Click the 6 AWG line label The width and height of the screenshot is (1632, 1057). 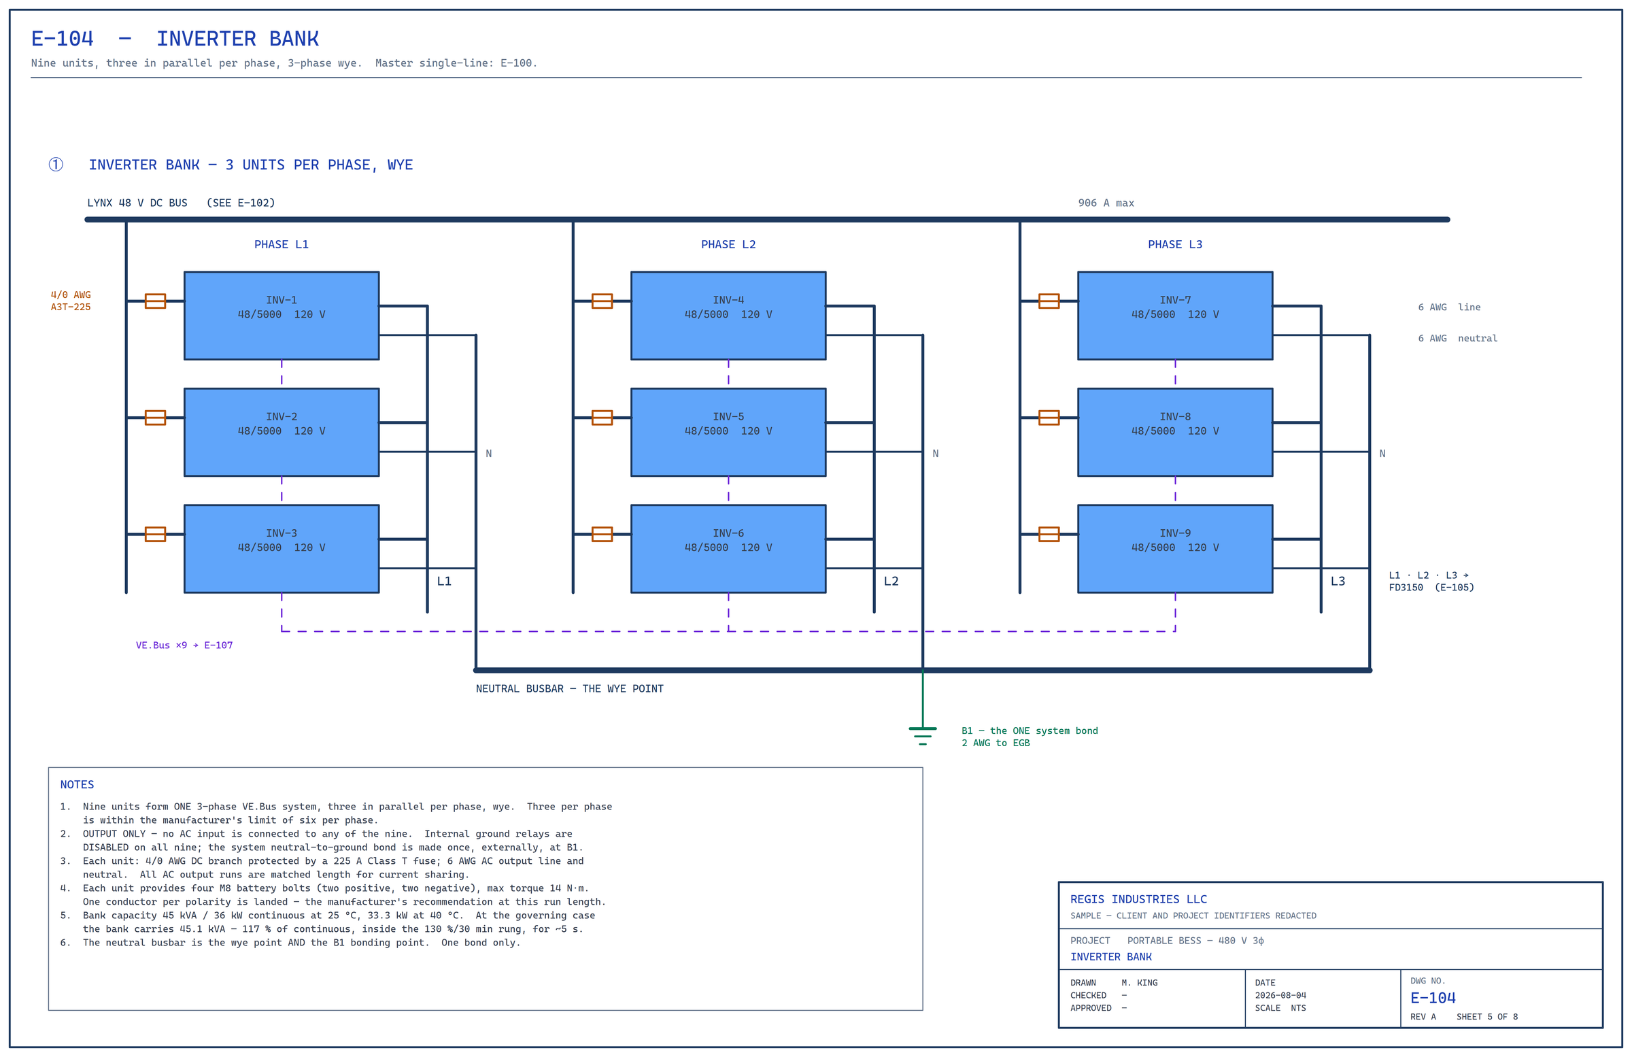click(1449, 307)
